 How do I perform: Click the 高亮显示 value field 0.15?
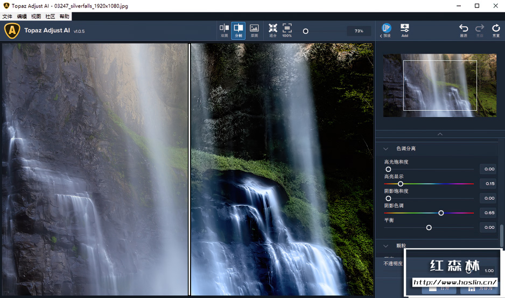488,184
